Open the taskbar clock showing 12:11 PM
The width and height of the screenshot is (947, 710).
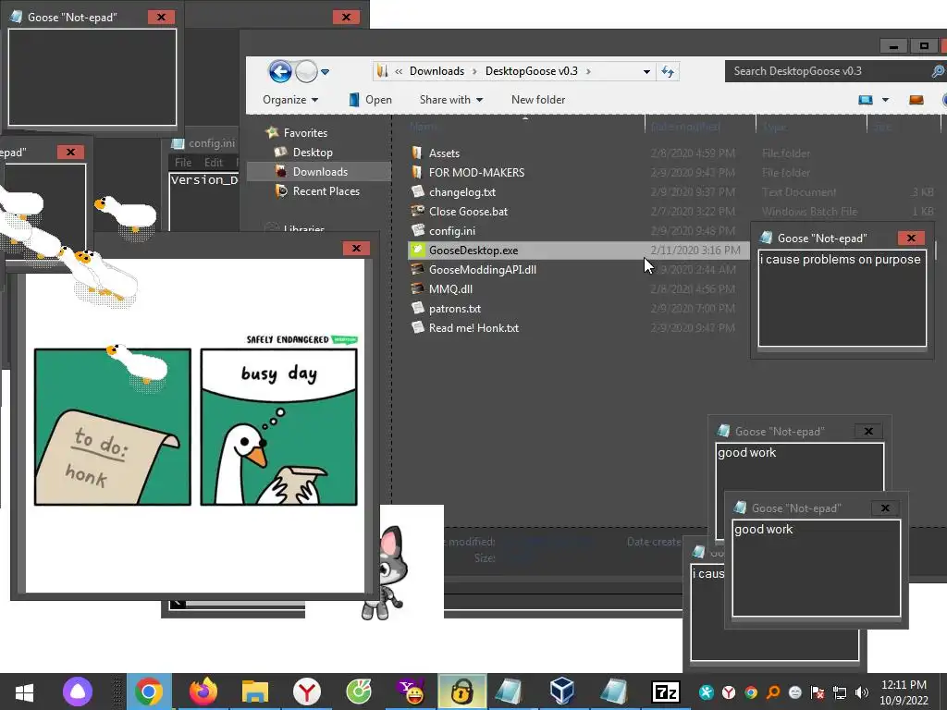click(904, 692)
